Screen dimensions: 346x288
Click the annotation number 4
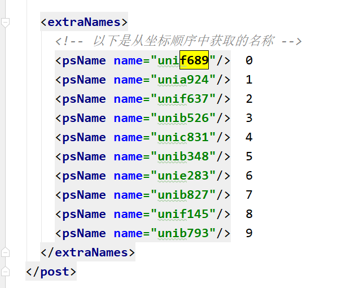click(x=249, y=137)
